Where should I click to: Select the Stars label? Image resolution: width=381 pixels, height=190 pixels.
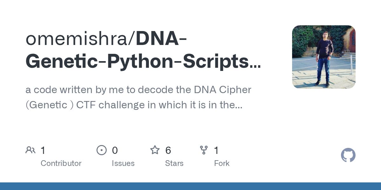coord(174,163)
